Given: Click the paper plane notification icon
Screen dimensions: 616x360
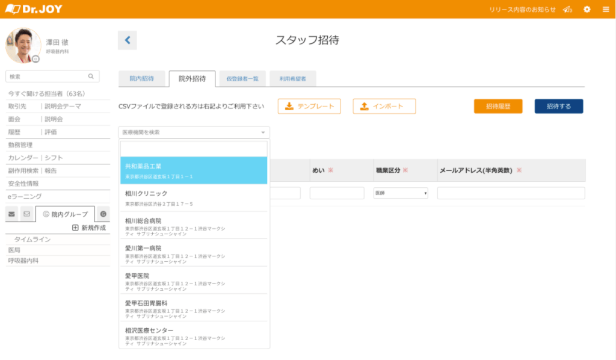Looking at the screenshot, I should [x=567, y=10].
